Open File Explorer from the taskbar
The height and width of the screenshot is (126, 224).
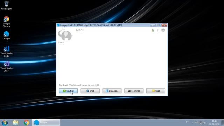15,123
